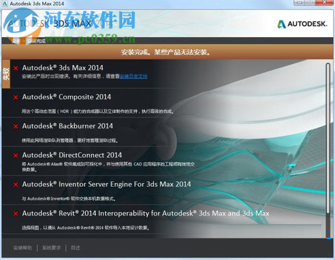Click the Revit Interoperability description text
Screen dimensions: 335x260
[85, 228]
